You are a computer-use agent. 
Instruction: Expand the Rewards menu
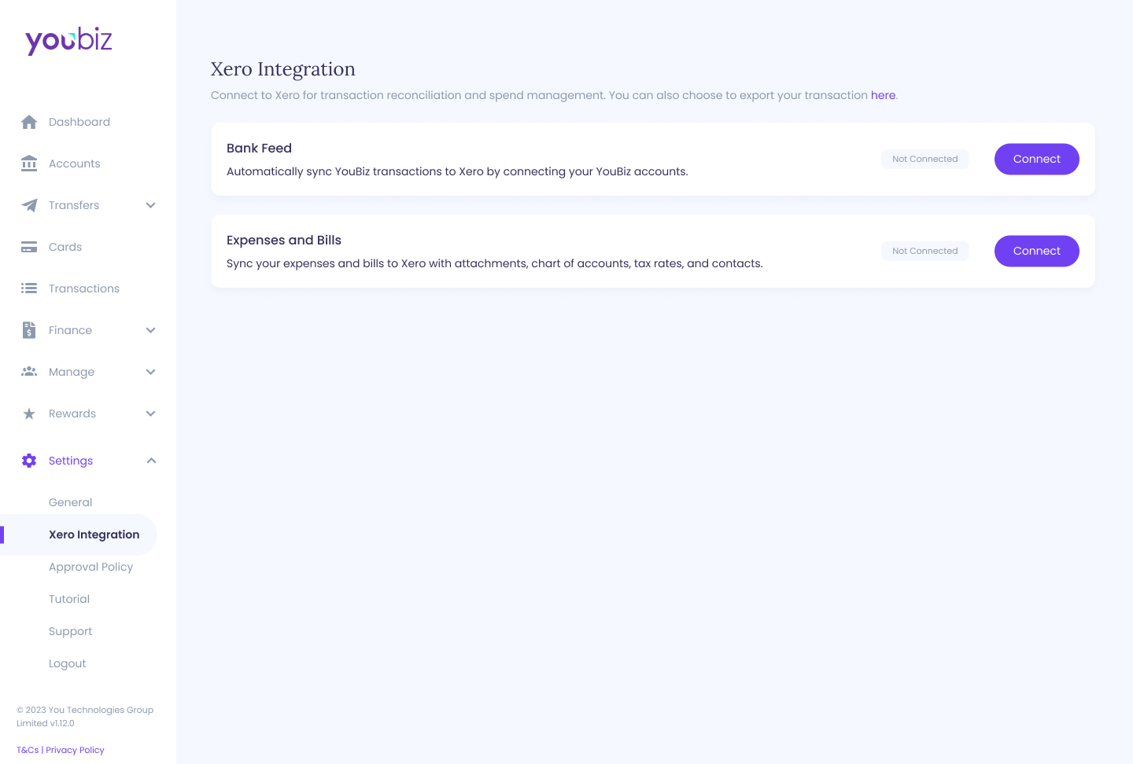pyautogui.click(x=150, y=413)
